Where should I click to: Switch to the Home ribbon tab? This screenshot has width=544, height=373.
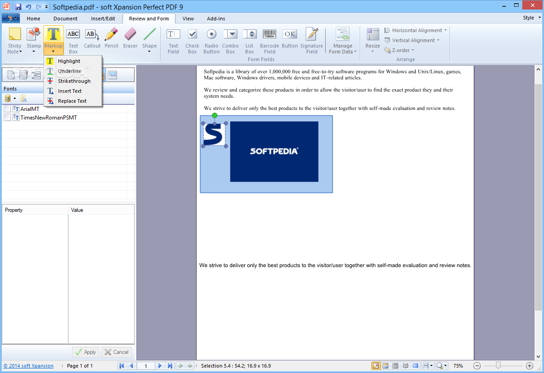(34, 19)
